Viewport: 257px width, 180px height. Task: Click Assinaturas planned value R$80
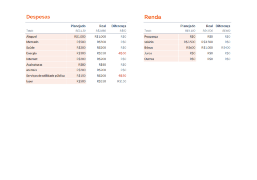[82, 64]
